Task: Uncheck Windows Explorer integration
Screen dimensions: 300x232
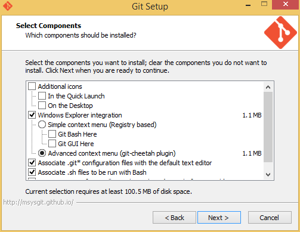Action: (x=32, y=115)
